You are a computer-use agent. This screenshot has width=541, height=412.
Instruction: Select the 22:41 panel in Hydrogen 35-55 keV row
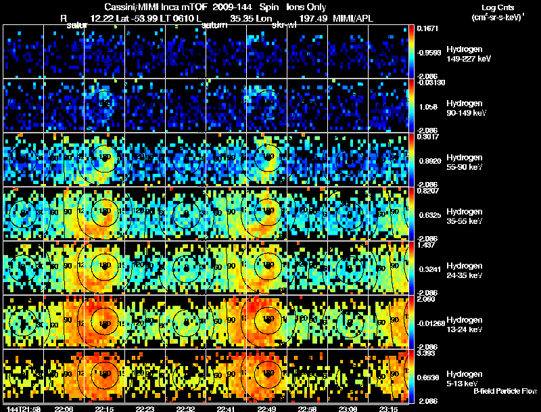227,214
